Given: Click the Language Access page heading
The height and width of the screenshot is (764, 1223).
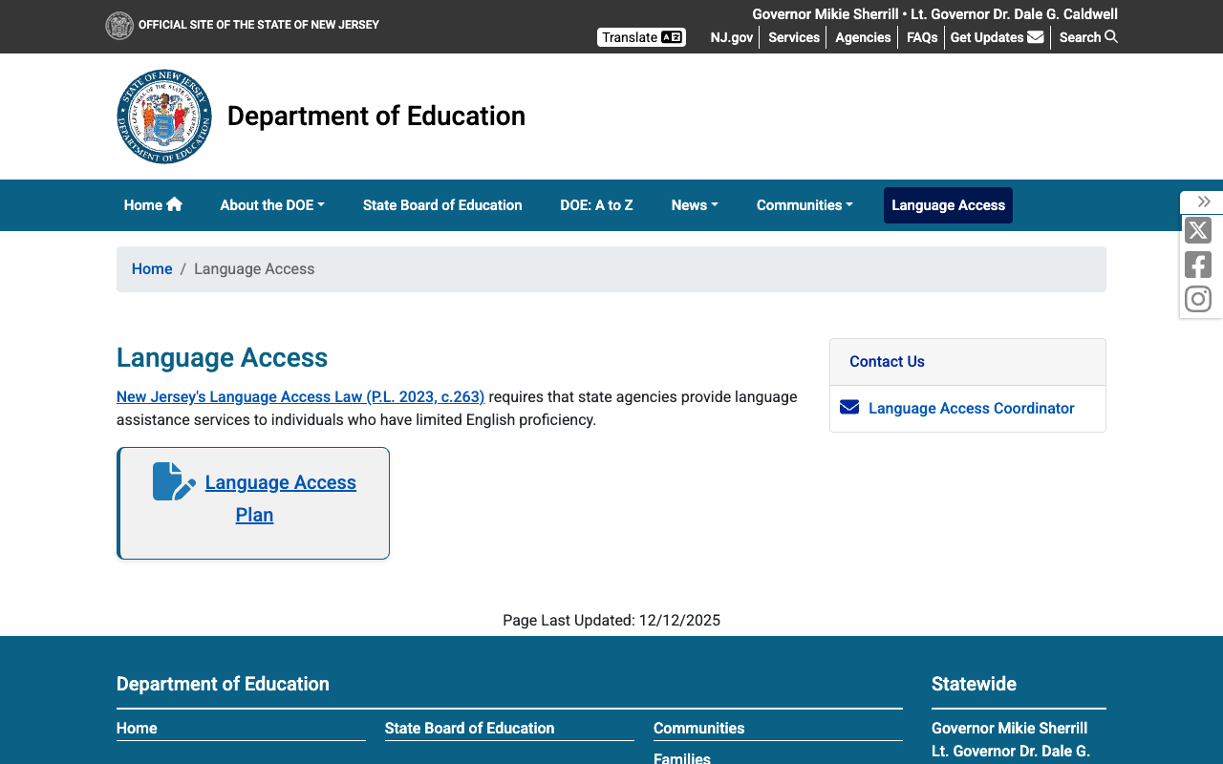Looking at the screenshot, I should 222,357.
